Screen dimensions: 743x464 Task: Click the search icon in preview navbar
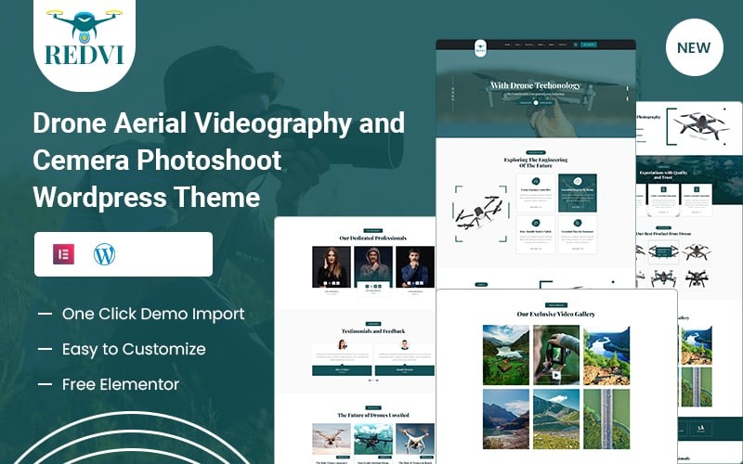pyautogui.click(x=576, y=45)
